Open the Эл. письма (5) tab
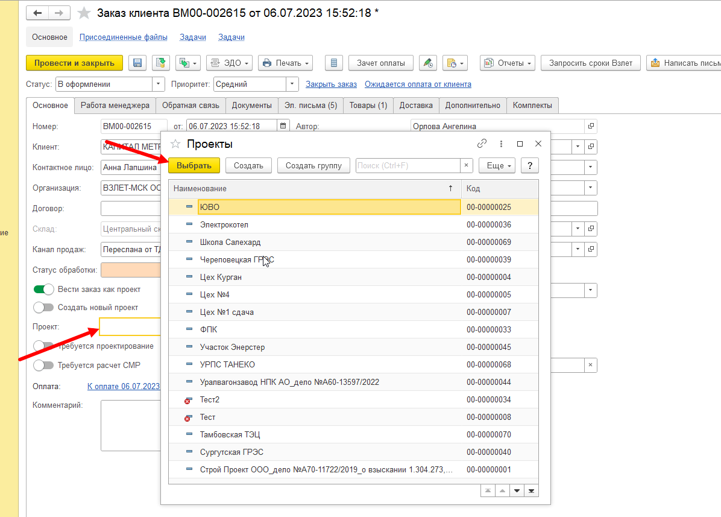The height and width of the screenshot is (517, 721). [x=310, y=106]
